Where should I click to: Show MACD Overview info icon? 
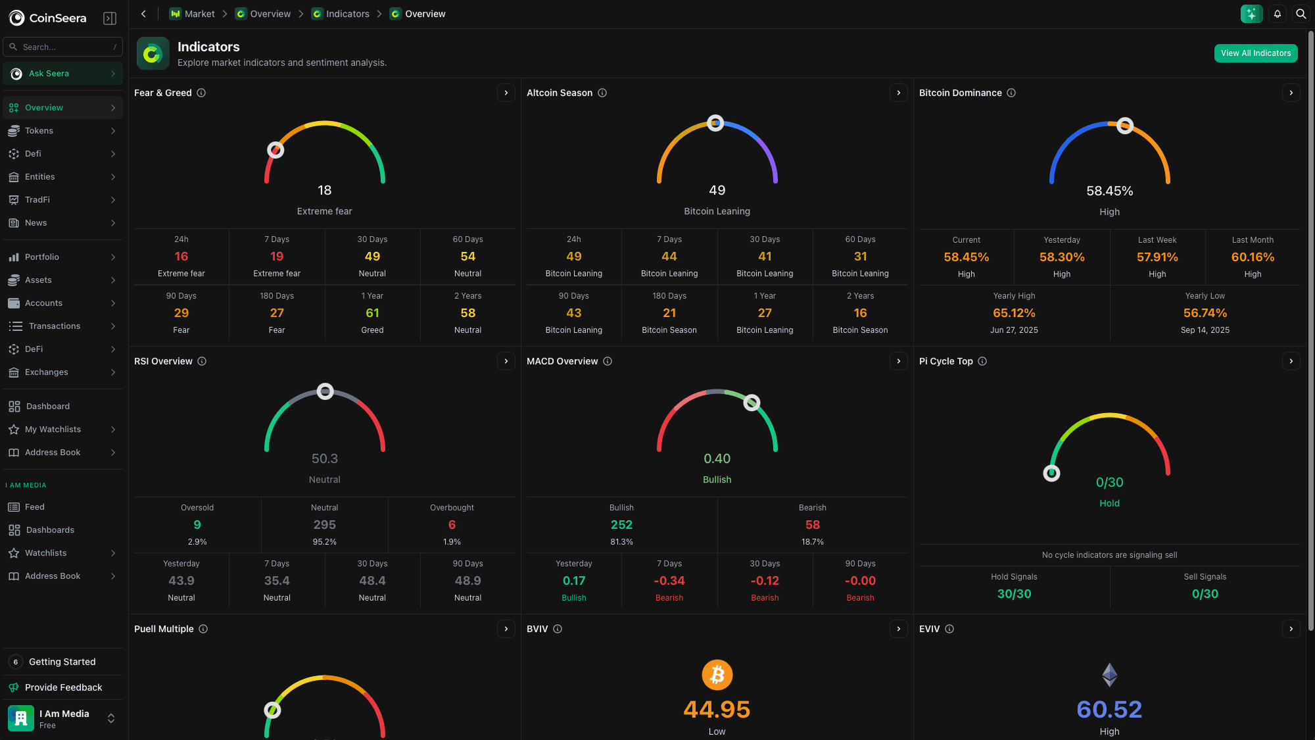pyautogui.click(x=608, y=361)
